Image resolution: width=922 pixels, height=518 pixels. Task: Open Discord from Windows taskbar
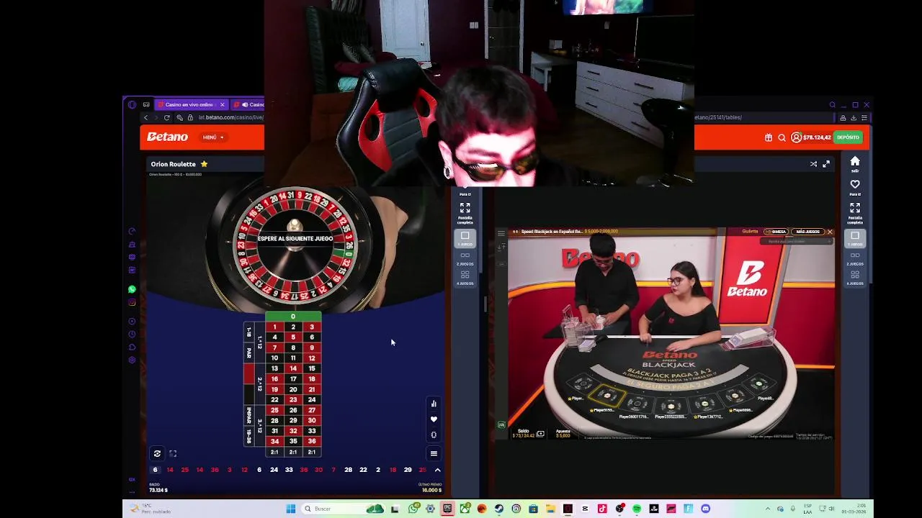click(705, 509)
